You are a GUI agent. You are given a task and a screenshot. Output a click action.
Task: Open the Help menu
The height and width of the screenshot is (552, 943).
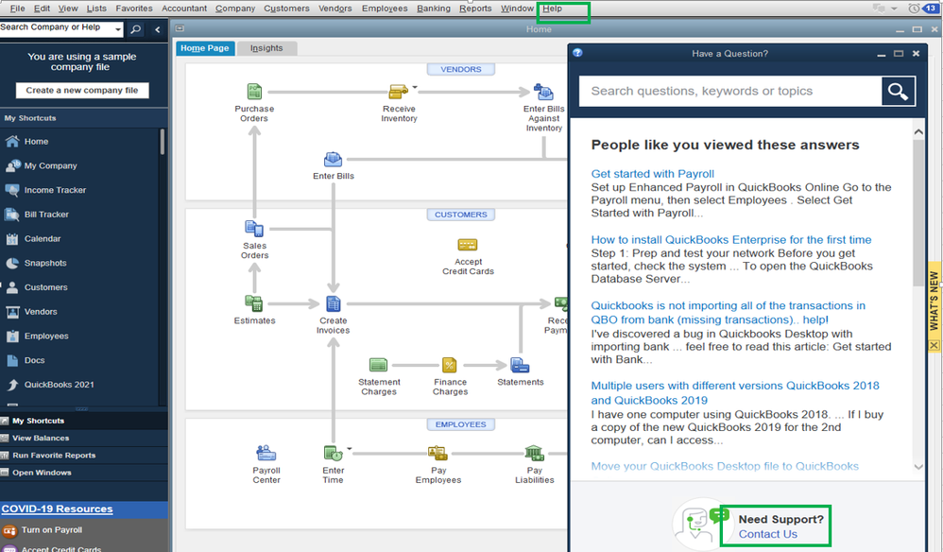pyautogui.click(x=552, y=9)
